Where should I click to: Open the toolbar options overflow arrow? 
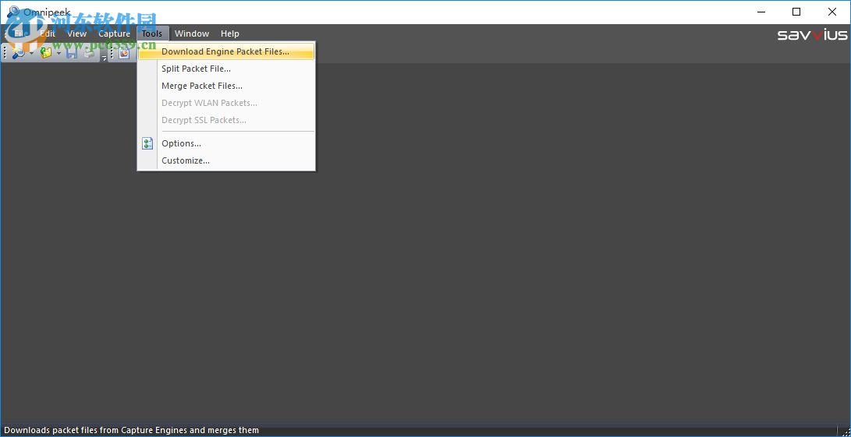tap(104, 56)
